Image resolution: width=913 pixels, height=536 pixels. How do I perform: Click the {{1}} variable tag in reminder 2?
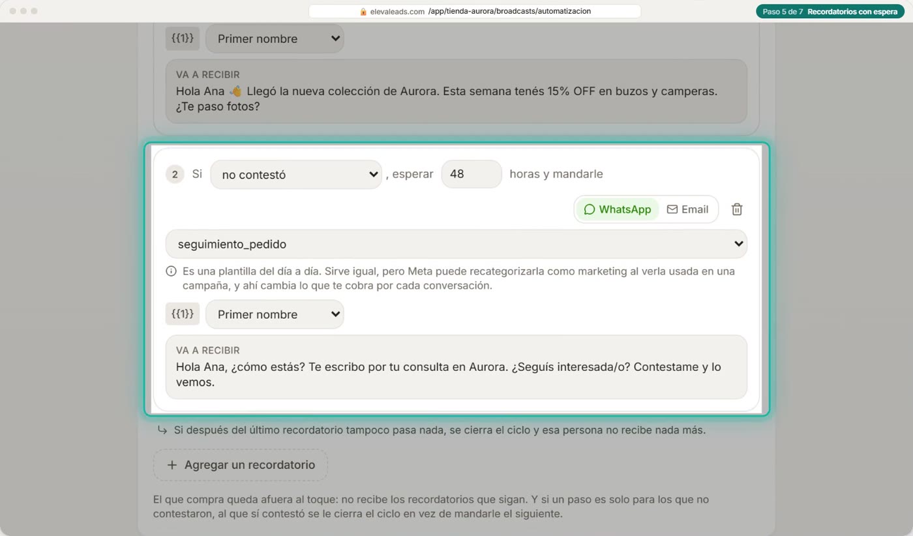(x=183, y=314)
